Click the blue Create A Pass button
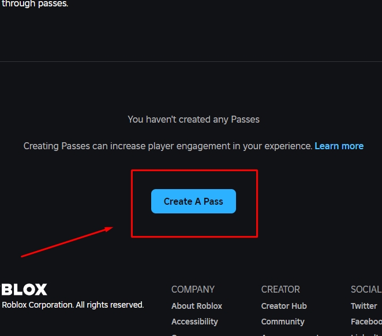The image size is (382, 336). [193, 201]
